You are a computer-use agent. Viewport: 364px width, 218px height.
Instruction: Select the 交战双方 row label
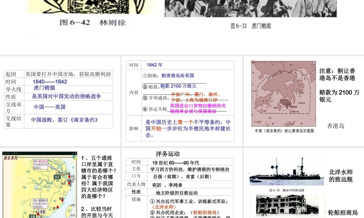pos(13,108)
